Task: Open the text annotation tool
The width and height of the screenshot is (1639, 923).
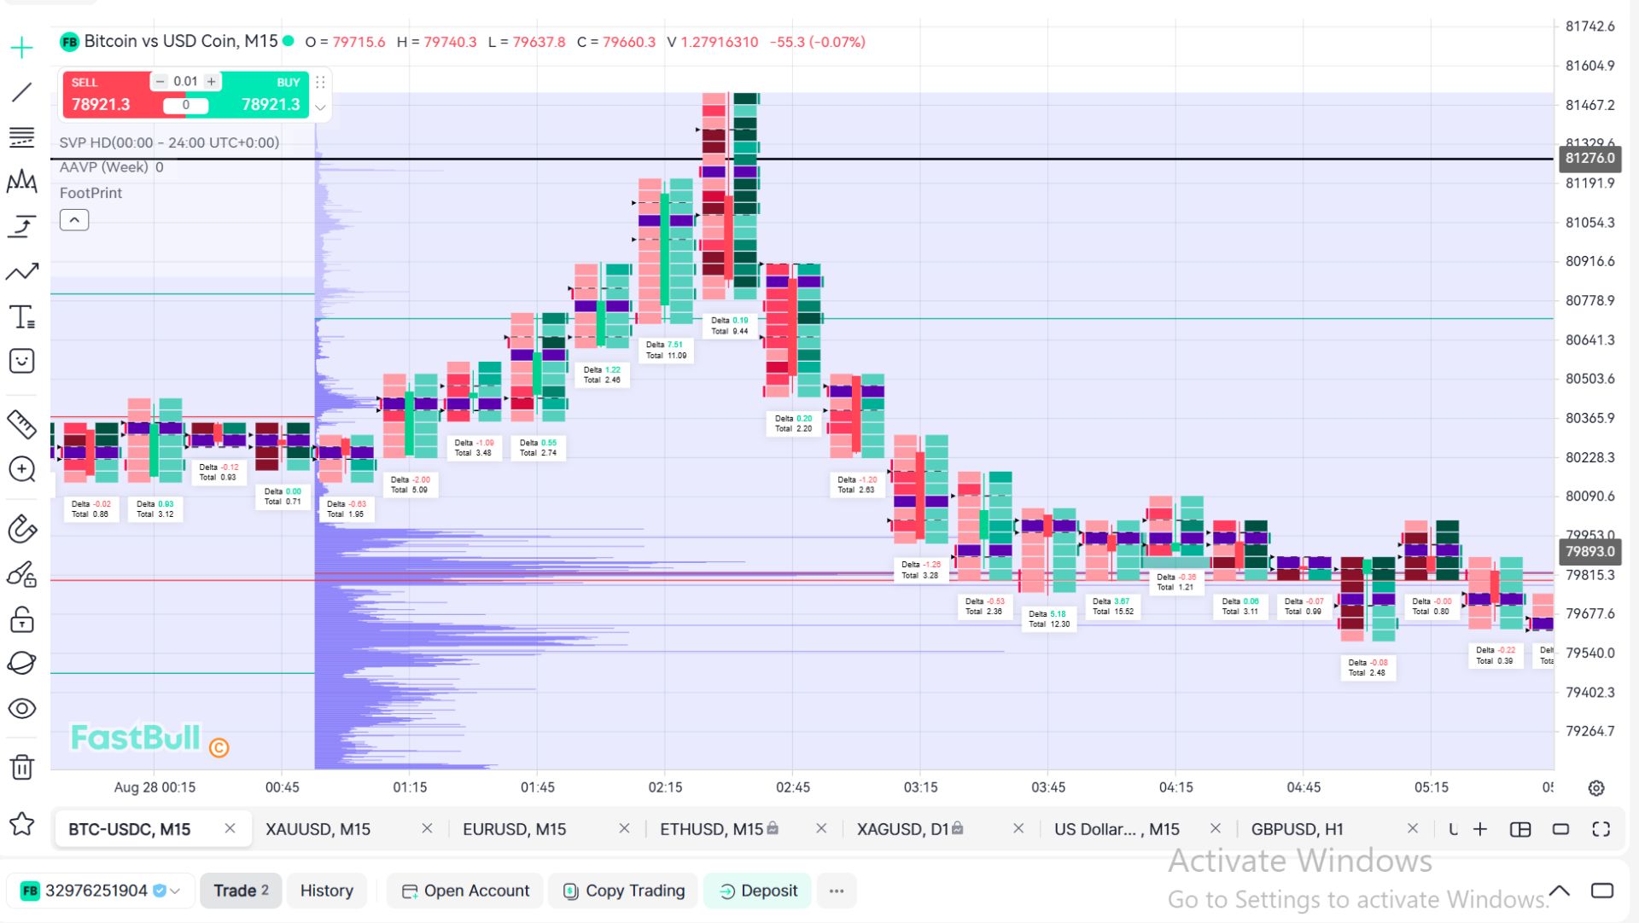Action: pos(22,316)
